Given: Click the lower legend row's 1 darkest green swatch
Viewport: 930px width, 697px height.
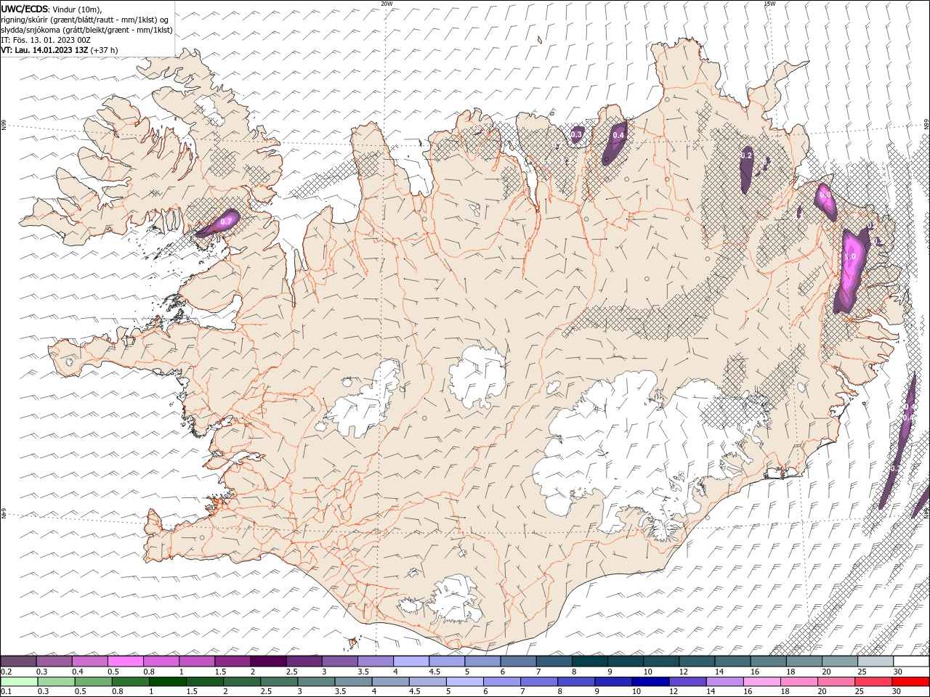Looking at the screenshot, I should pyautogui.click(x=167, y=682).
